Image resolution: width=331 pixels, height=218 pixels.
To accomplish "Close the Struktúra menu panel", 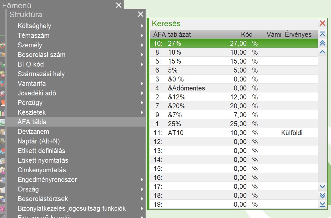I will [x=140, y=14].
